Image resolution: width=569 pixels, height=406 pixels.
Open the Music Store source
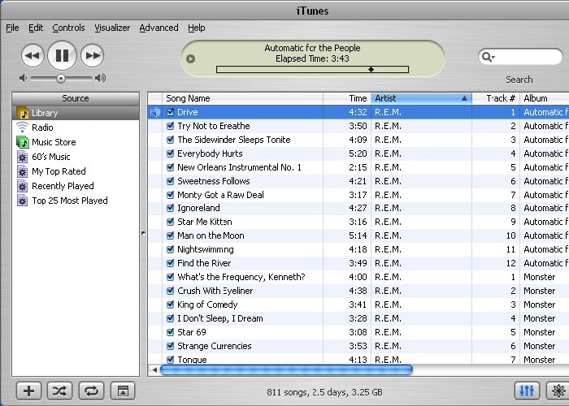[x=54, y=142]
